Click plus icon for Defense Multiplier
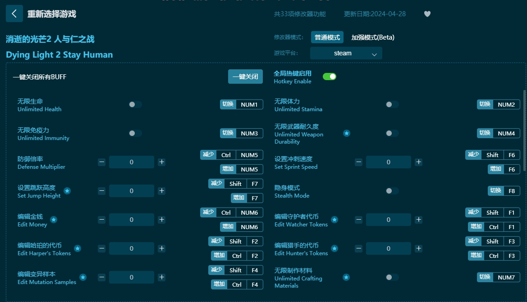This screenshot has width=527, height=302. (x=161, y=162)
